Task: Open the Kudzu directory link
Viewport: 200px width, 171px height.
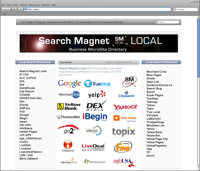Action: tap(24, 142)
